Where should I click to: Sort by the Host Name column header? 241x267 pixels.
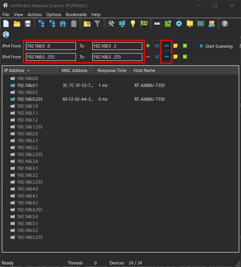coord(150,70)
